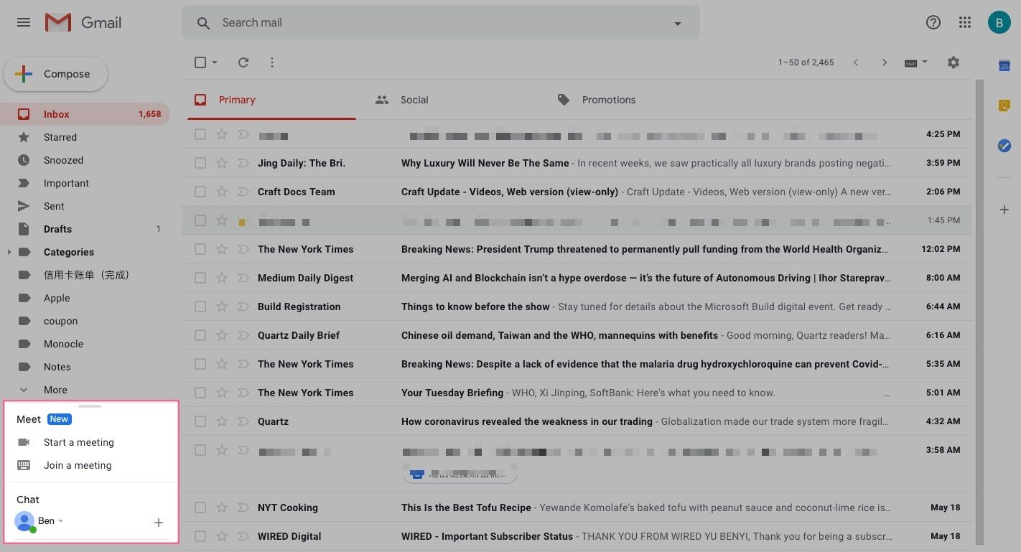
Task: Open Google Calendar from the side panel
Action: [1004, 66]
